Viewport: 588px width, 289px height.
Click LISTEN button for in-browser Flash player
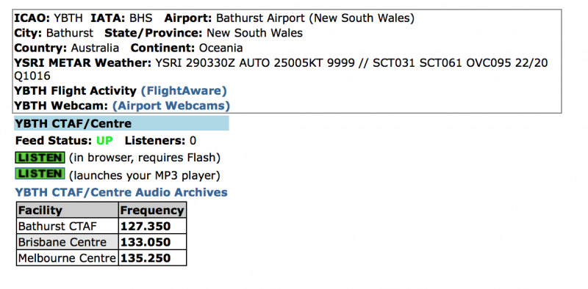(40, 158)
